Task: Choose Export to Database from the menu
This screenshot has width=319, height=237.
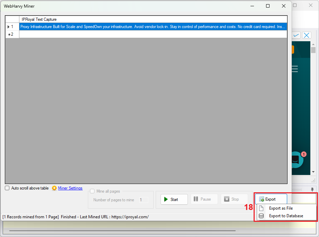Action: pyautogui.click(x=286, y=216)
